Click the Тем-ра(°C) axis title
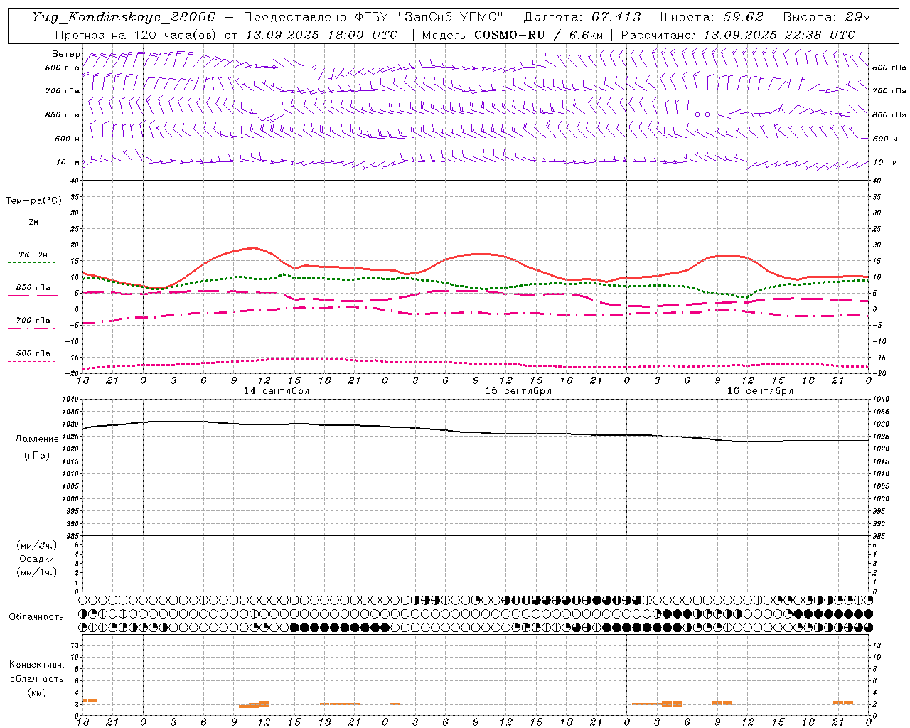The height and width of the screenshot is (728, 910). coord(33,200)
